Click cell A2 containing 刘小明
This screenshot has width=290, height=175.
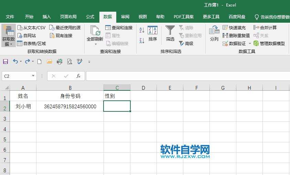[x=23, y=106]
